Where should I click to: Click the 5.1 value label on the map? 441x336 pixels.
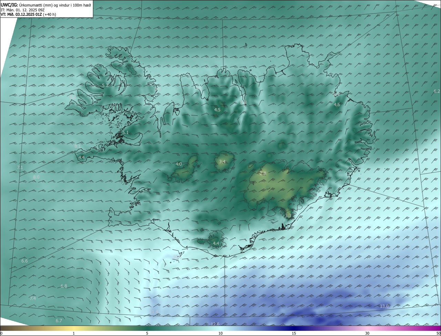[x=125, y=132]
